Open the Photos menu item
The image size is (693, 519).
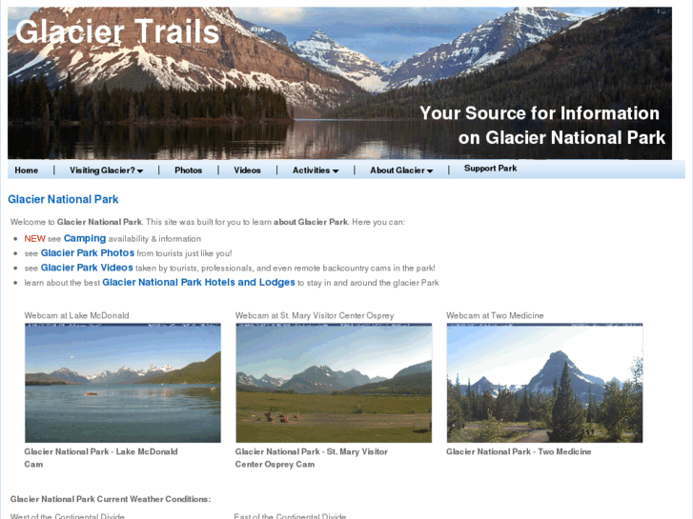pyautogui.click(x=189, y=170)
